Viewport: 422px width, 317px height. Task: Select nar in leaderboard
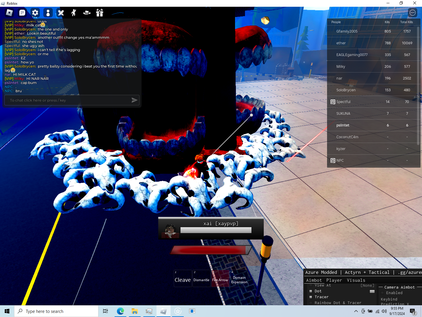pos(374,78)
